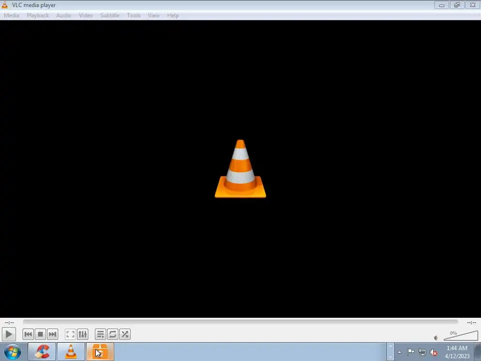
Task: Jump to previous media in playlist
Action: click(28, 334)
